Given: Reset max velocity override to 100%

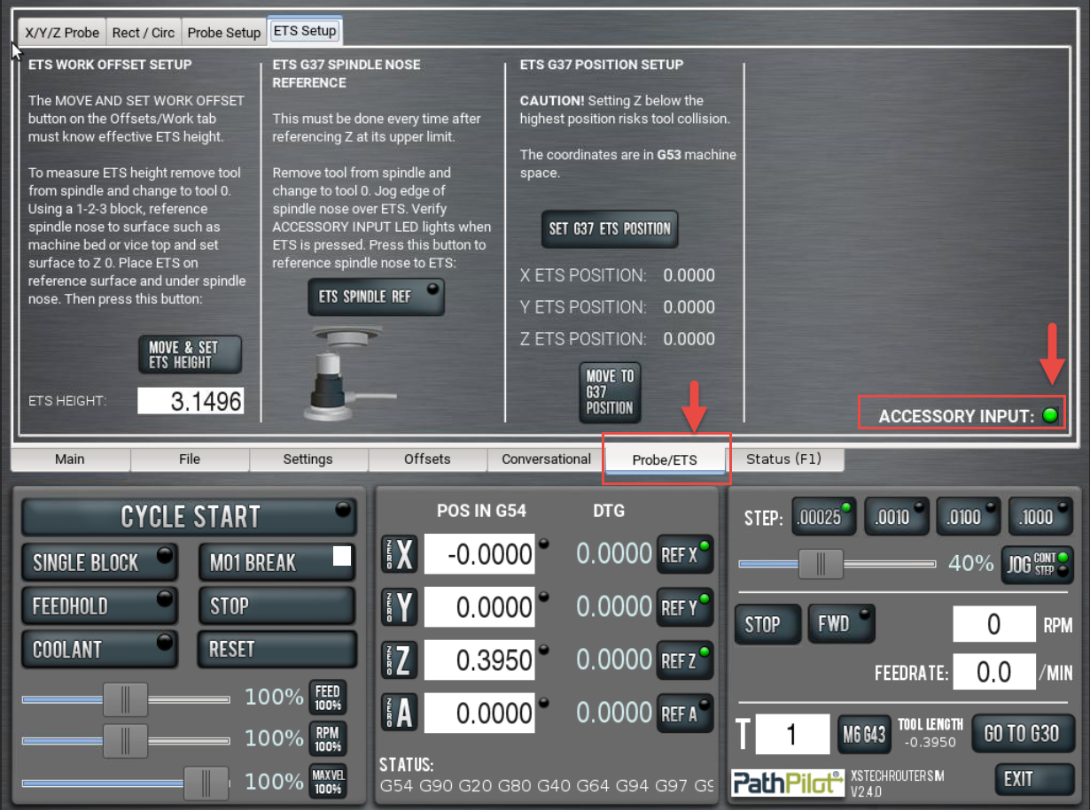Looking at the screenshot, I should click(x=327, y=782).
